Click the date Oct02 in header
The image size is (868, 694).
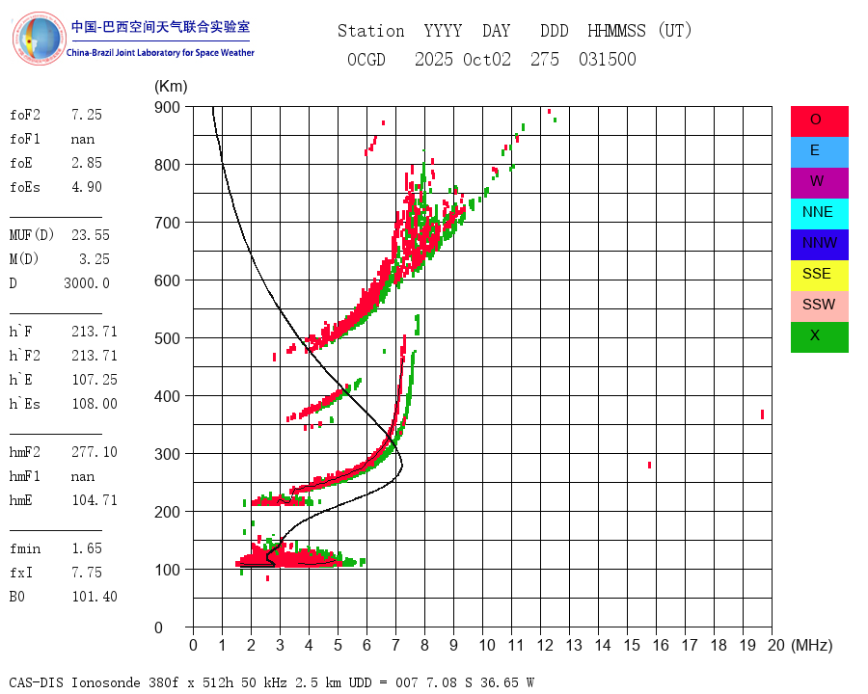487,59
